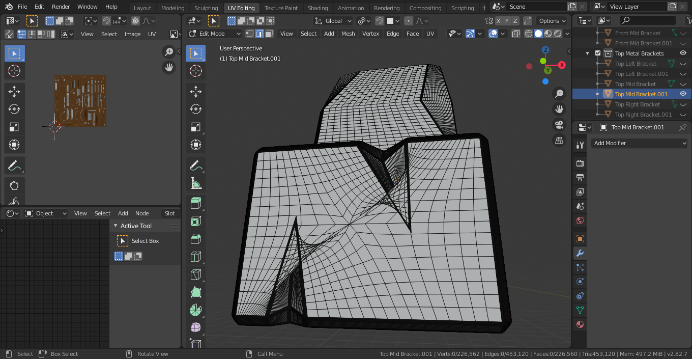This screenshot has width=692, height=359.
Task: Select the Move tool in 3D viewport toolbar
Action: 196,92
